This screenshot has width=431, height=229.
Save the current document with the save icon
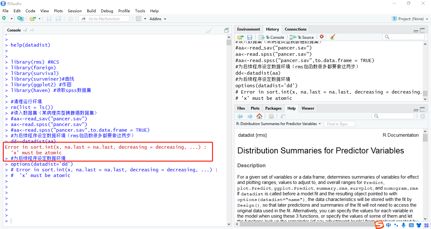click(x=49, y=19)
